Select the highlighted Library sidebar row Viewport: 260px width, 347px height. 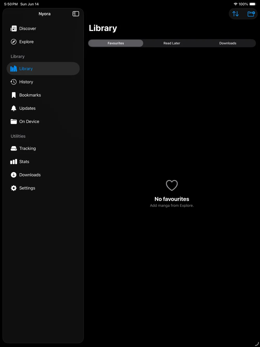43,69
